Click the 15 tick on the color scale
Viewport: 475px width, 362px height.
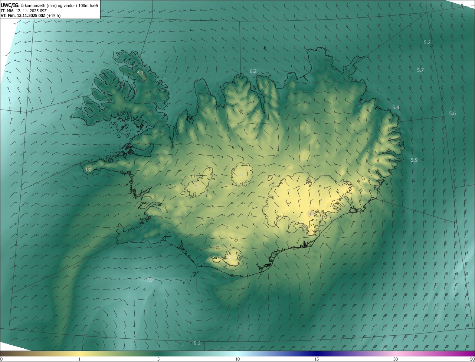317,359
